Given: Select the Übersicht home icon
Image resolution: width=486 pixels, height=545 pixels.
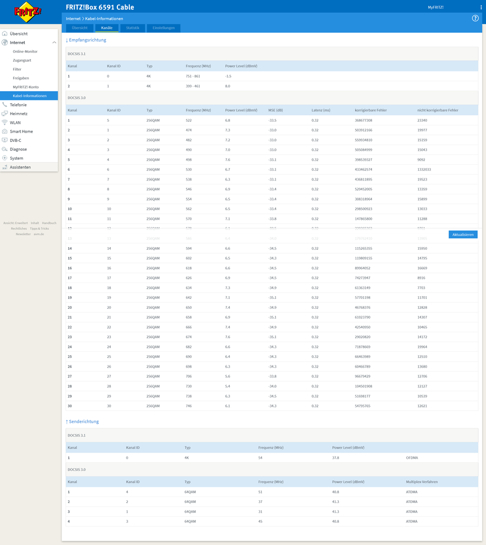Looking at the screenshot, I should [5, 33].
